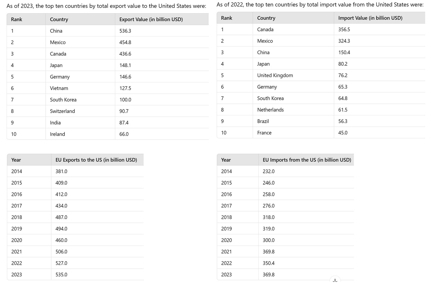The image size is (431, 283).
Task: Click the EU Imports from the US header
Action: click(x=307, y=160)
